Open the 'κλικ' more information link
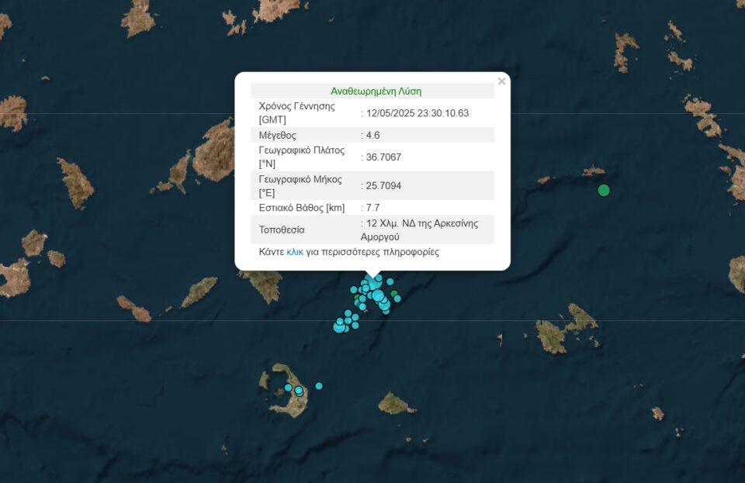 coord(295,252)
